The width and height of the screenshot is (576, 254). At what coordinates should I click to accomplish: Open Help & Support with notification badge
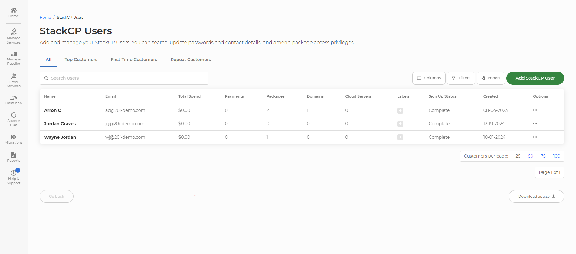click(x=14, y=177)
